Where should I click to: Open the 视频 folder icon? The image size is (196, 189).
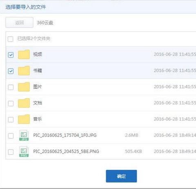[24, 54]
